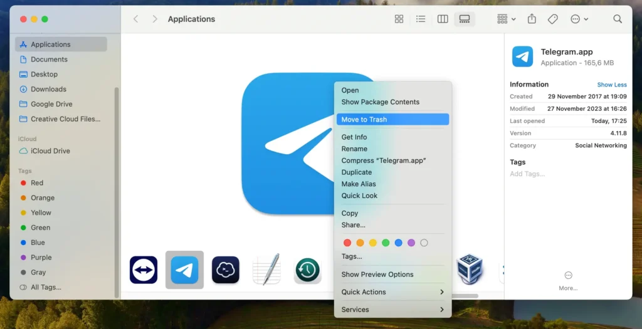Select Telegram app thumbnail in strip
The image size is (642, 329).
(x=184, y=269)
